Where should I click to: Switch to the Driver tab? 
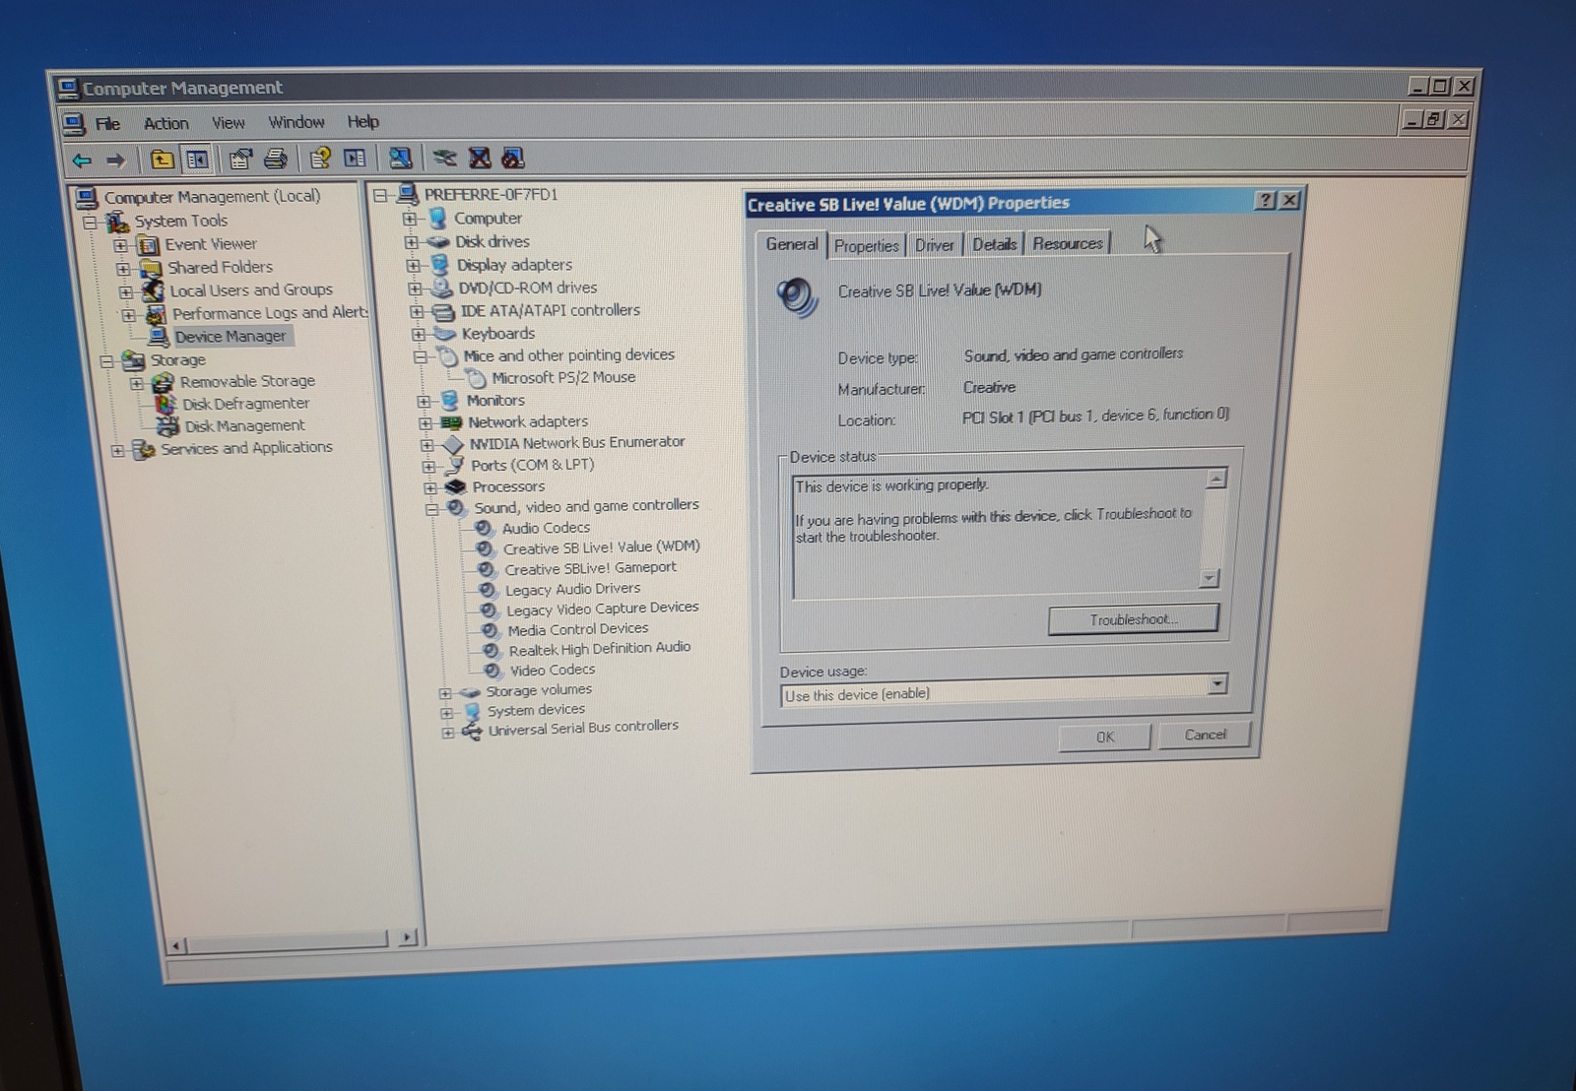pyautogui.click(x=934, y=245)
